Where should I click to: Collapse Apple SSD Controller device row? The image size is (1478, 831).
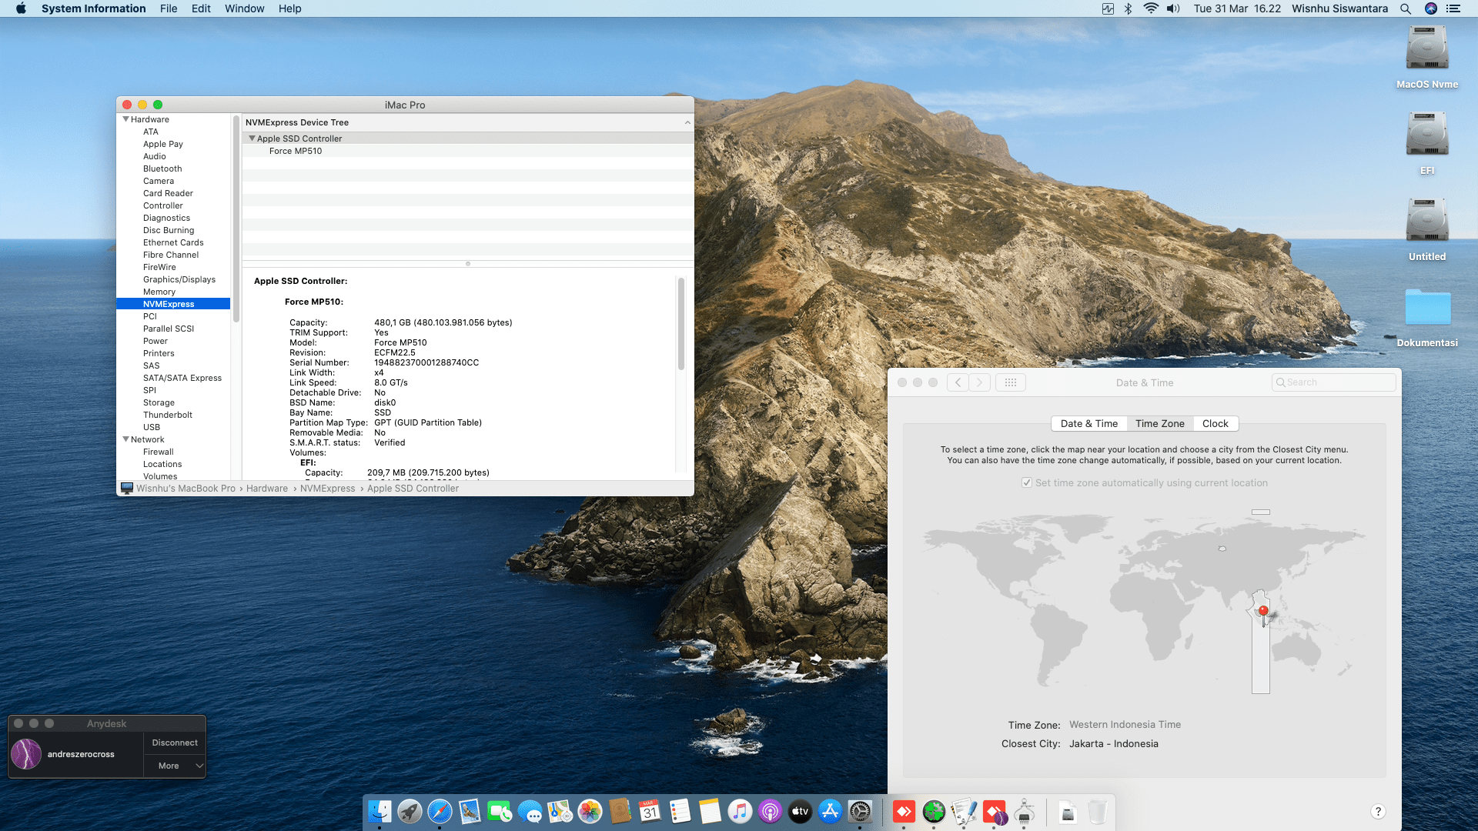pyautogui.click(x=252, y=138)
